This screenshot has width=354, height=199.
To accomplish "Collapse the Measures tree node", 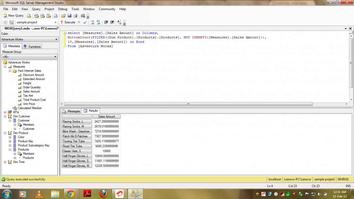I will [x=5, y=66].
